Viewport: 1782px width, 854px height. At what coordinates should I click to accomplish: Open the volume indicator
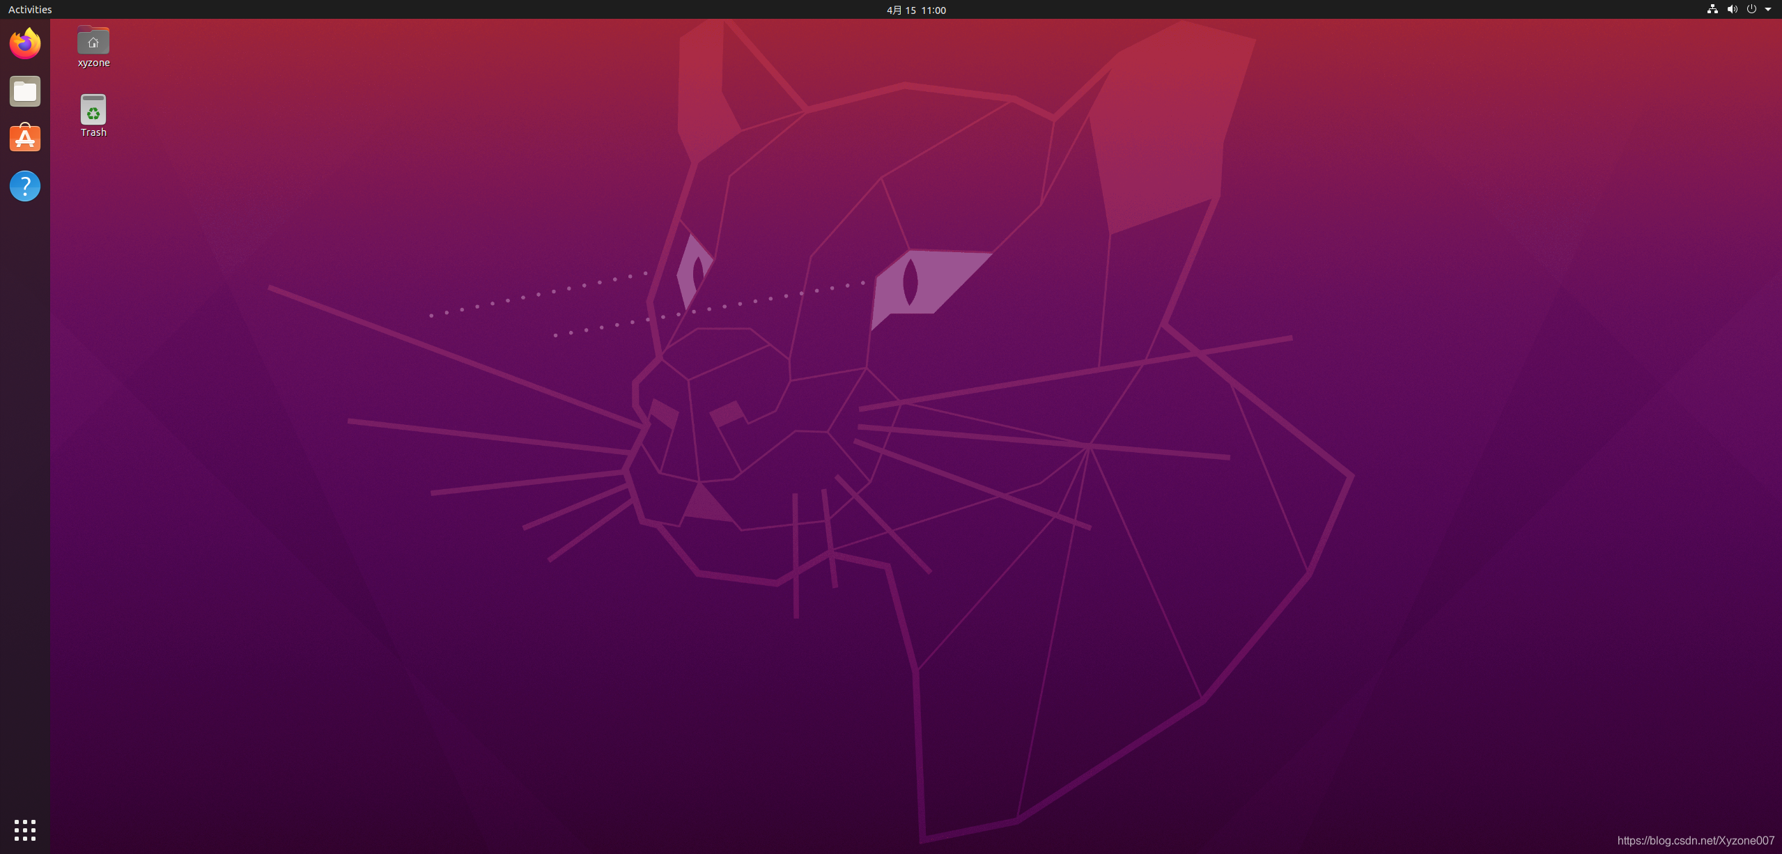[1732, 10]
